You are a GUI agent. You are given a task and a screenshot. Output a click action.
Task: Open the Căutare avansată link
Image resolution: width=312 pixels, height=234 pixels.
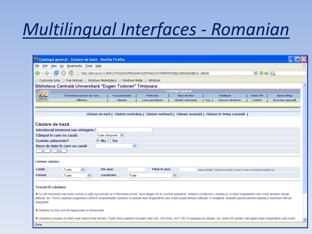coord(189,114)
